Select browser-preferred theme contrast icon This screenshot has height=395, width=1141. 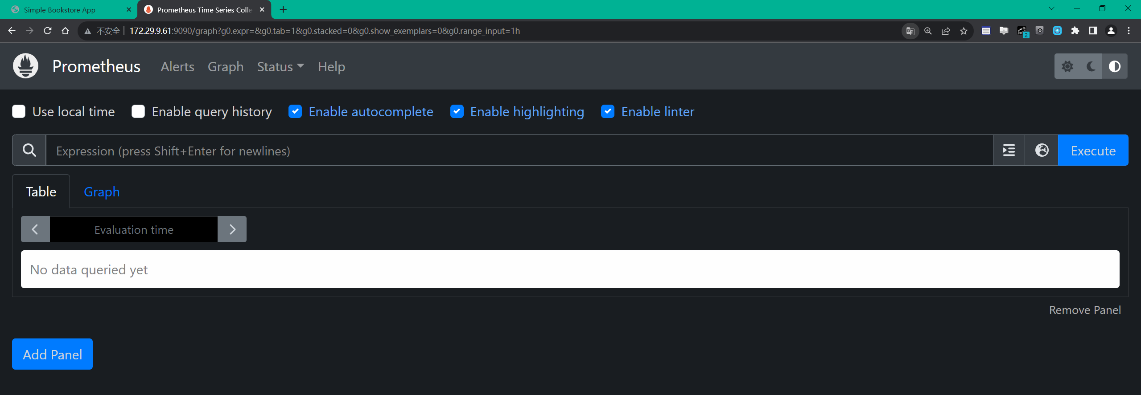(1114, 66)
